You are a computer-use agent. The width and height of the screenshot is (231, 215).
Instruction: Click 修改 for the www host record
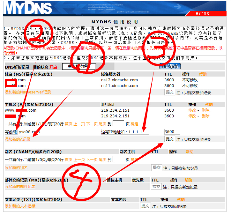pyautogui.click(x=192, y=110)
